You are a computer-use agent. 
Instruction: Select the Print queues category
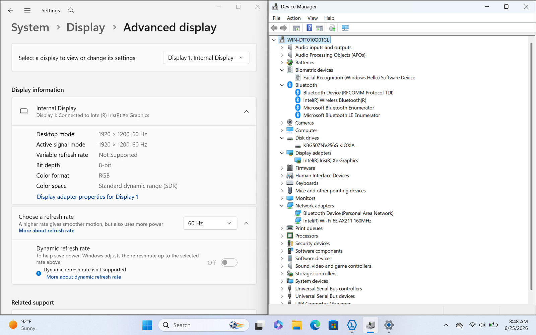309,228
